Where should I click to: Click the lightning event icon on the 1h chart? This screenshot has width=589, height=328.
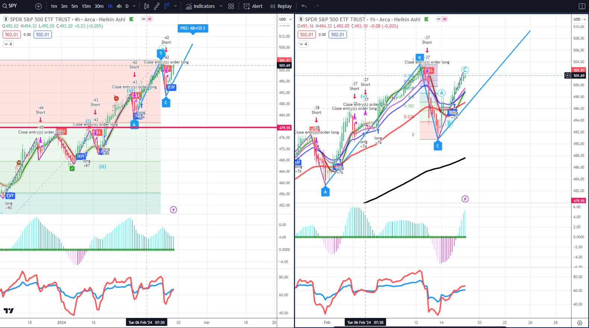[465, 199]
